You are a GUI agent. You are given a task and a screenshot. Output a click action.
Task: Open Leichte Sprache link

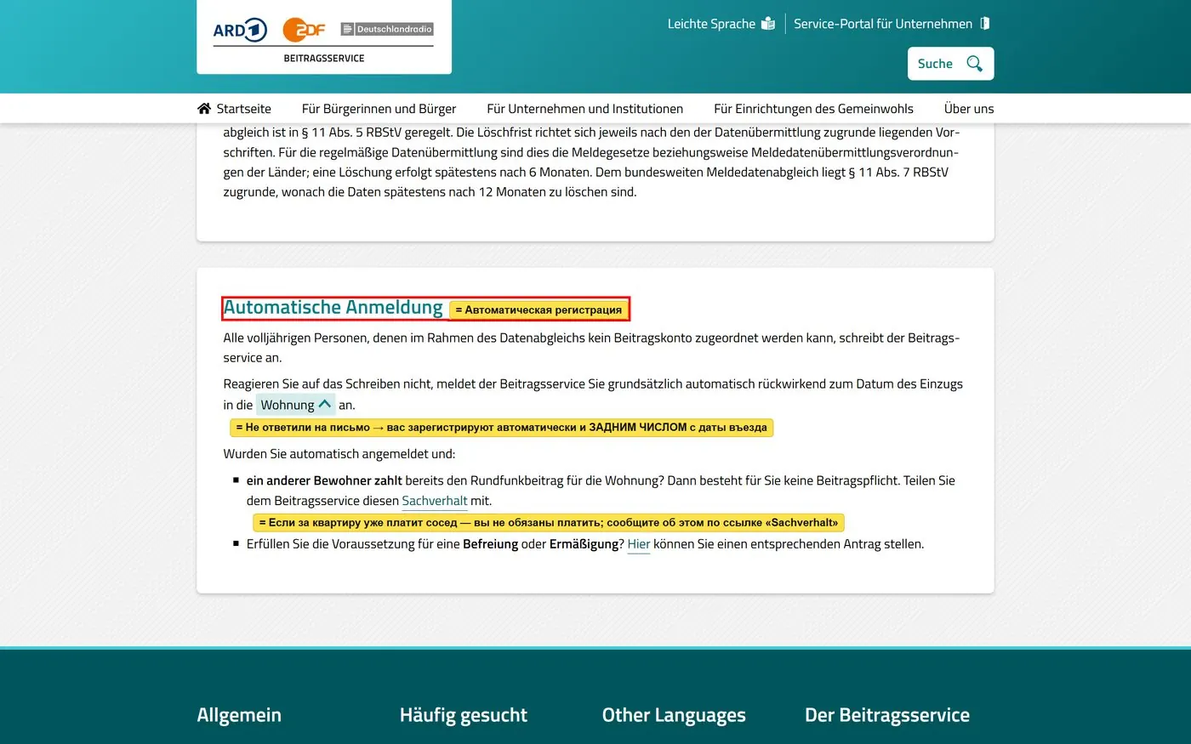tap(721, 24)
